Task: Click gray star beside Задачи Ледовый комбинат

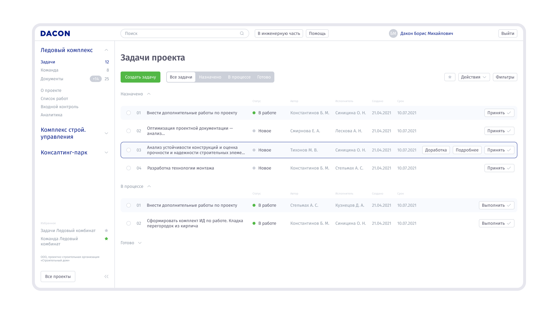Action: pos(106,231)
